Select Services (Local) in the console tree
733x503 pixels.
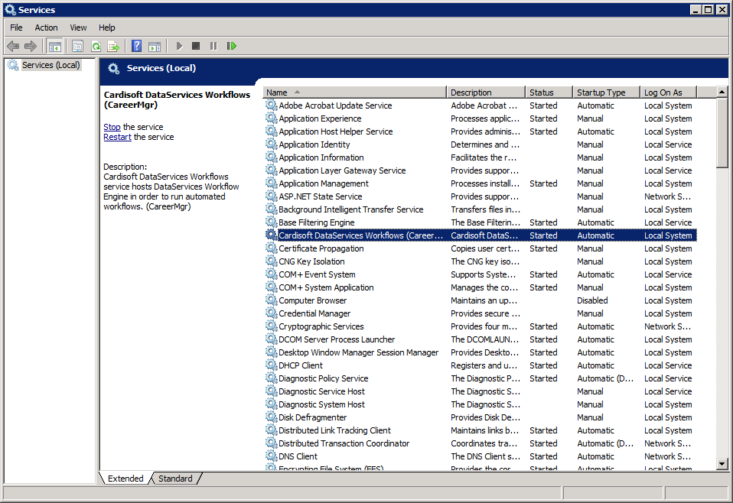51,65
